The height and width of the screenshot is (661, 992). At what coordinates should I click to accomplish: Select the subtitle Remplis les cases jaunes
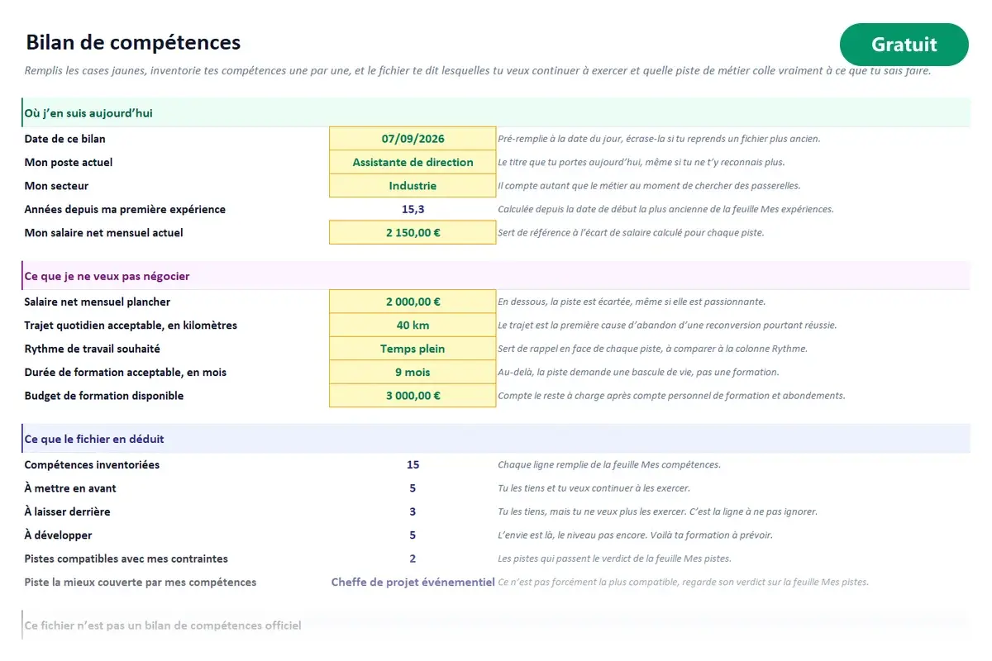tap(478, 70)
